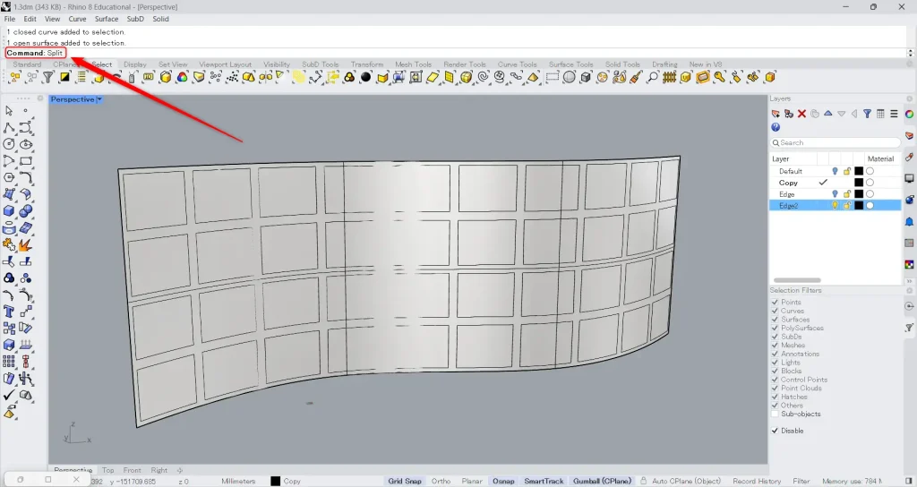Click the Invert selection black-yellow icon

pos(64,77)
